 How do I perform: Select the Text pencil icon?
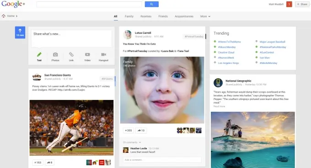click(39, 54)
